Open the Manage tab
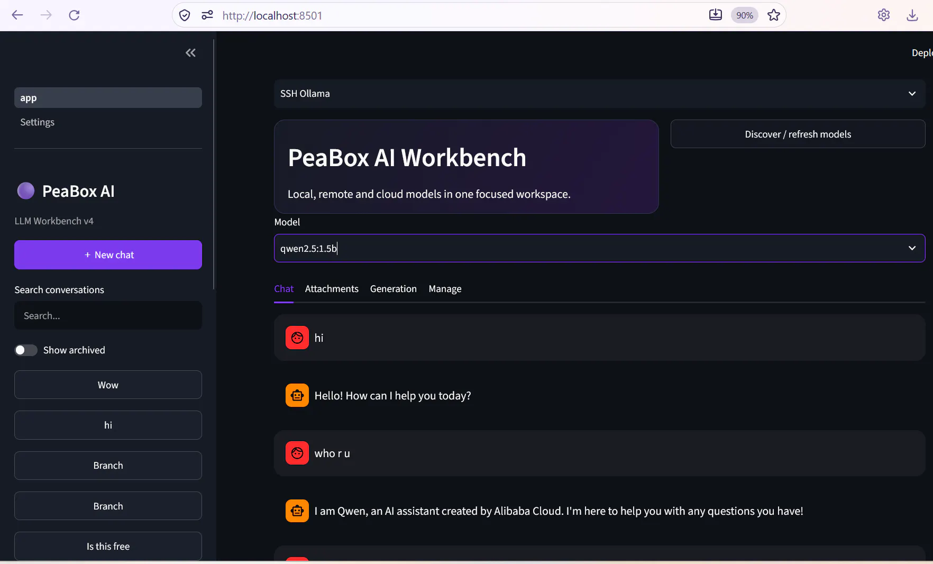This screenshot has width=933, height=564. click(445, 289)
